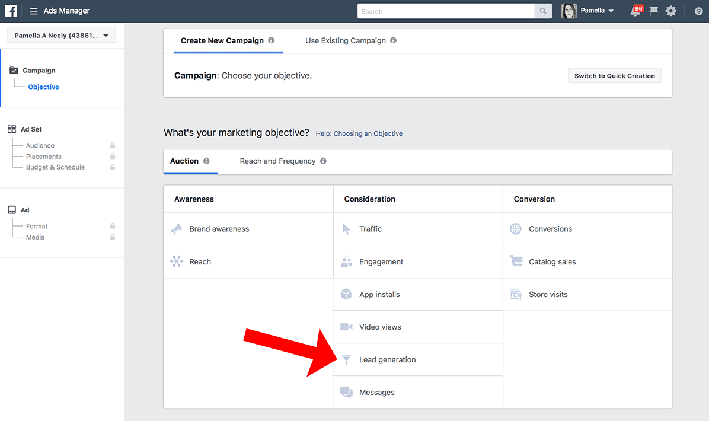Open the settings gear icon
Image resolution: width=709 pixels, height=421 pixels.
point(671,11)
